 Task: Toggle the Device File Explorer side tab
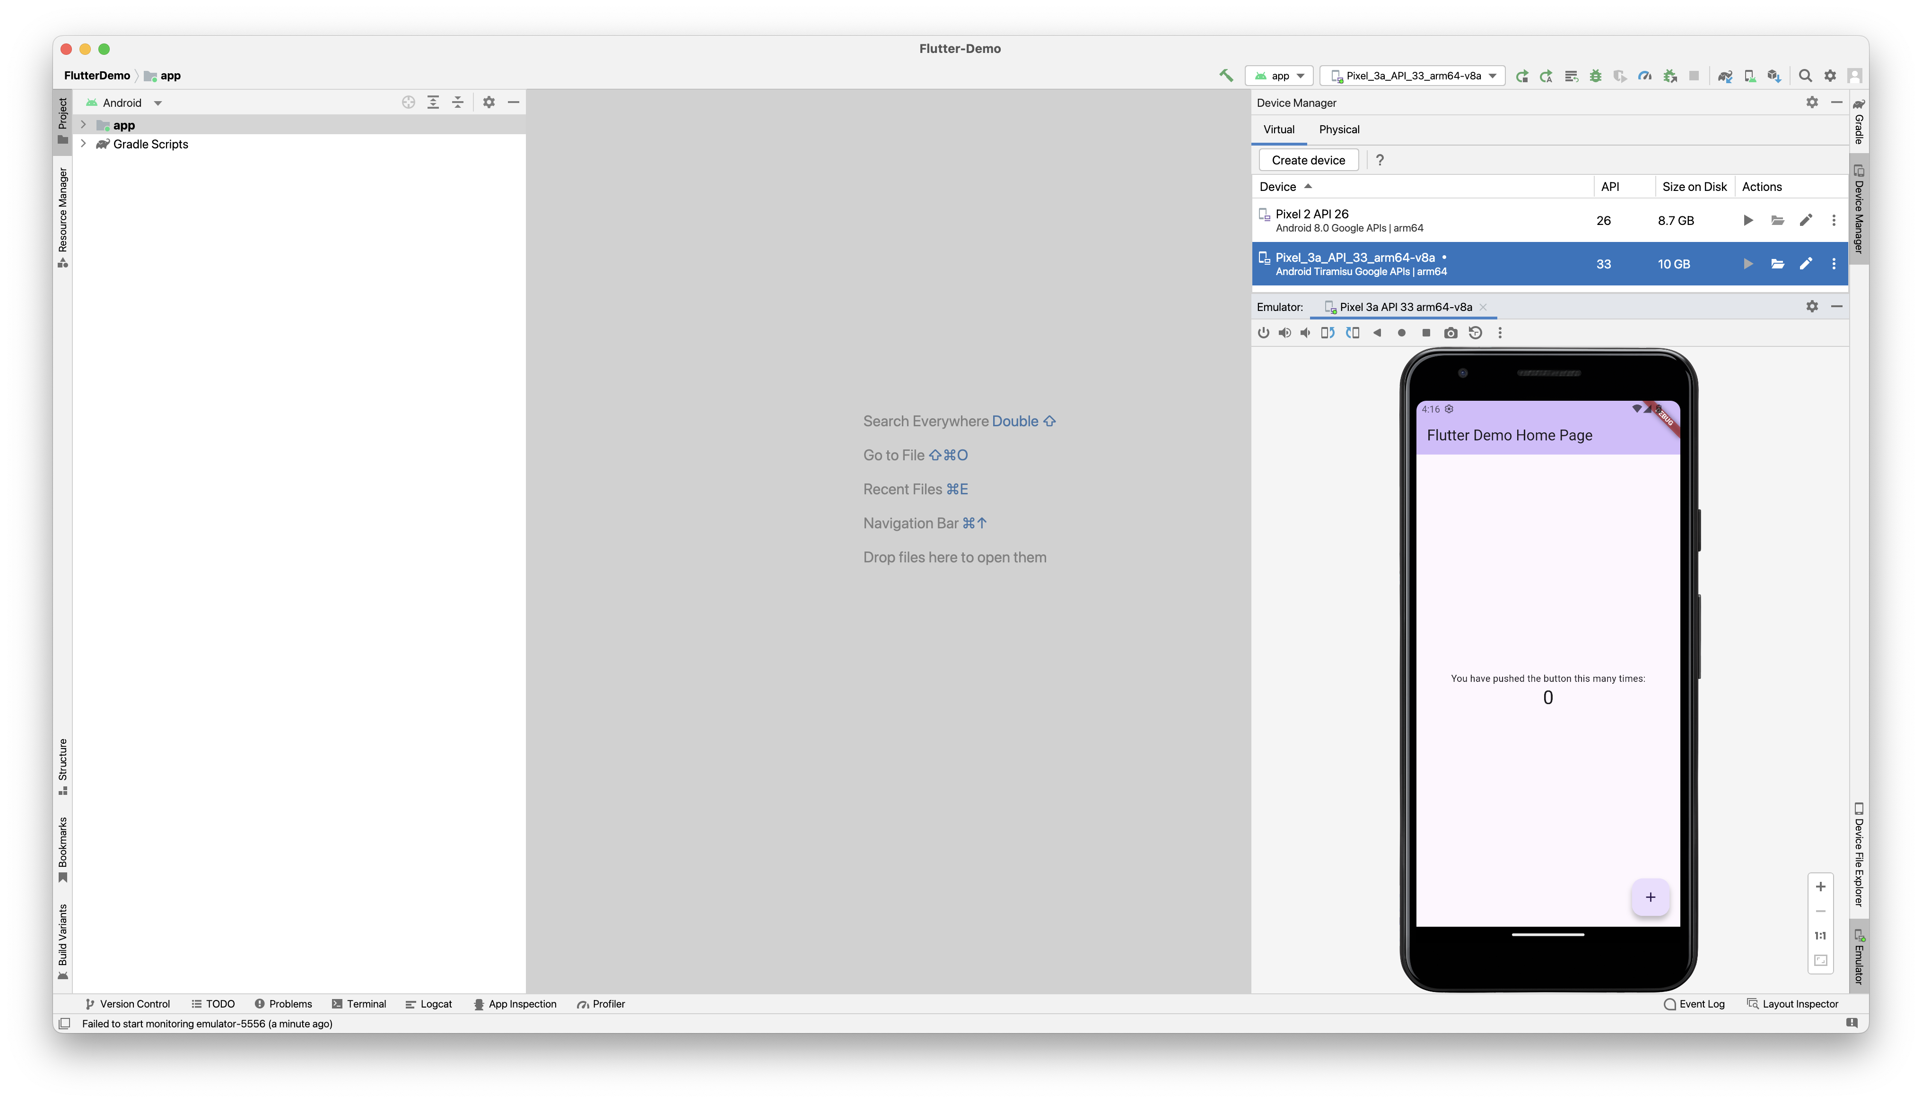tap(1859, 854)
